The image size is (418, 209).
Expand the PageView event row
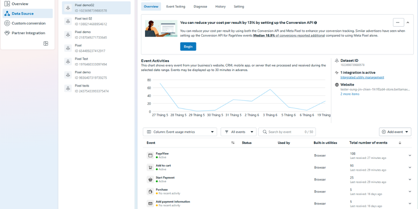[x=410, y=155]
